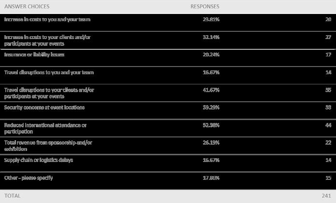Select 'Increase in costs to you and your team' row

168,23
